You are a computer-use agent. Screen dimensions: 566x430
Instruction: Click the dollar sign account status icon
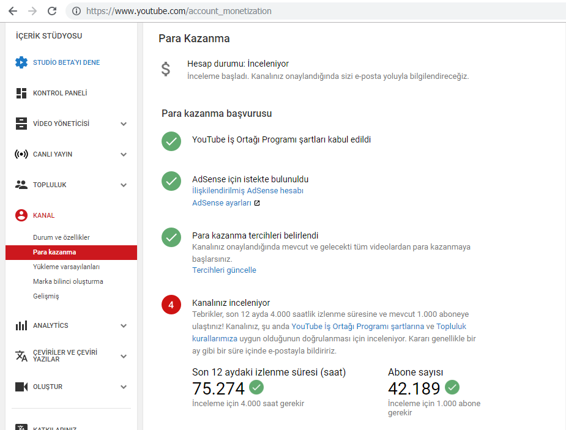166,69
